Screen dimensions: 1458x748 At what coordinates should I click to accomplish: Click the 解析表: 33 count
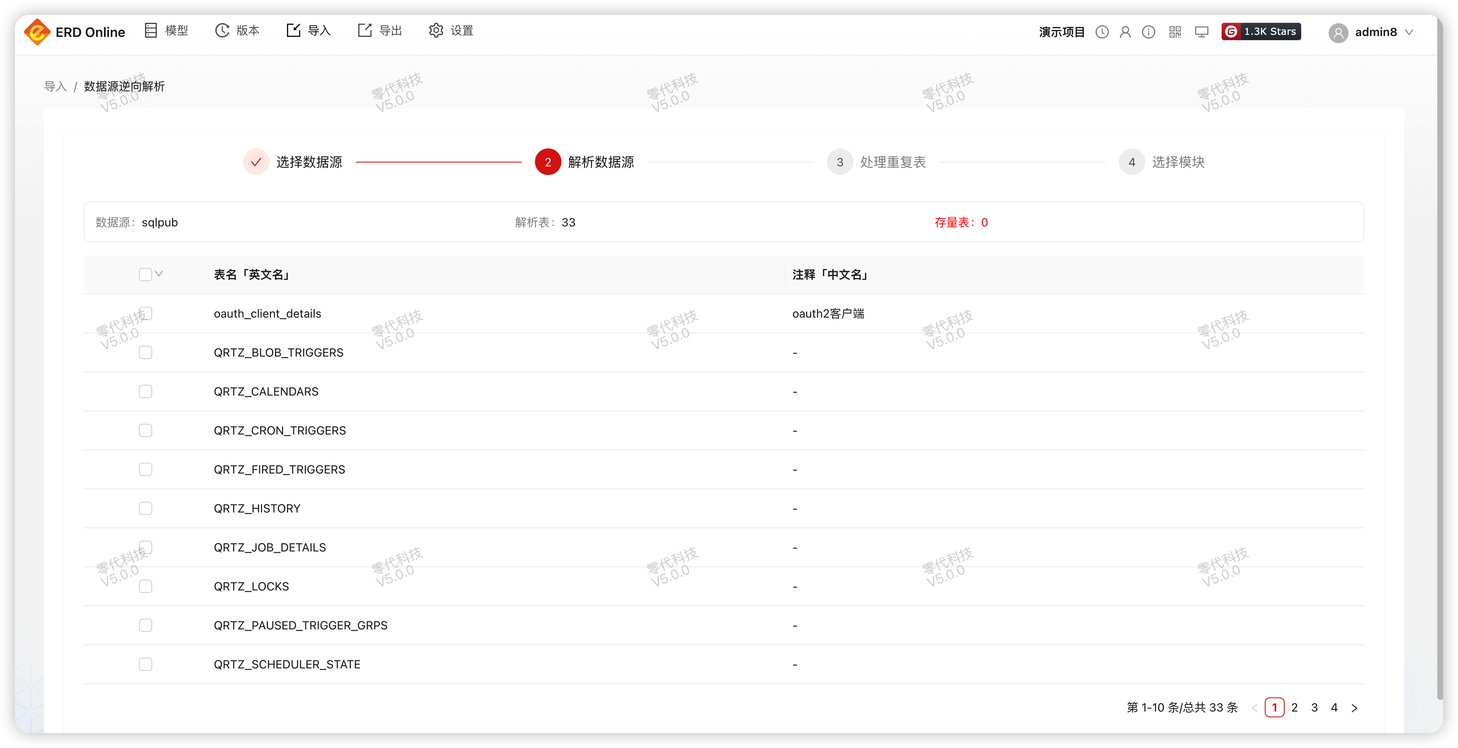point(545,222)
